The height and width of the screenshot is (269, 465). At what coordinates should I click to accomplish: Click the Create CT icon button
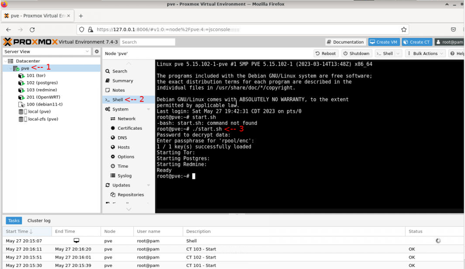(417, 42)
